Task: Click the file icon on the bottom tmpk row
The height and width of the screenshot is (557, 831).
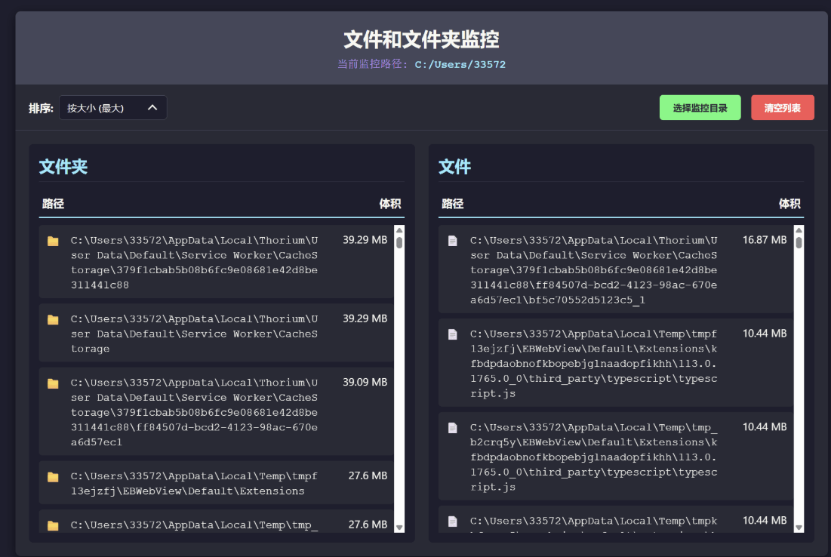Action: click(452, 521)
